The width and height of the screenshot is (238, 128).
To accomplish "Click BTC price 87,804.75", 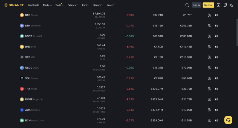I will pos(99,14).
